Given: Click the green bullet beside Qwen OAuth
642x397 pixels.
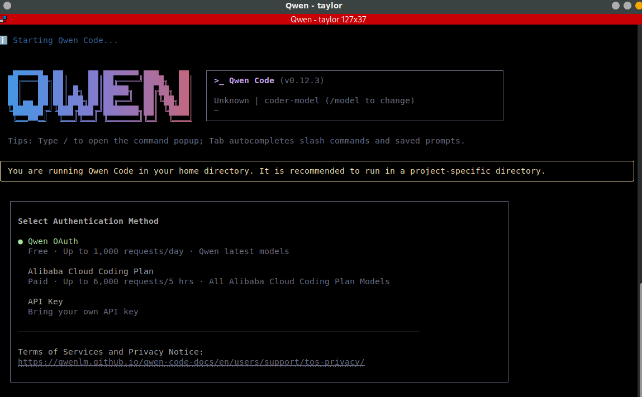Looking at the screenshot, I should [21, 242].
